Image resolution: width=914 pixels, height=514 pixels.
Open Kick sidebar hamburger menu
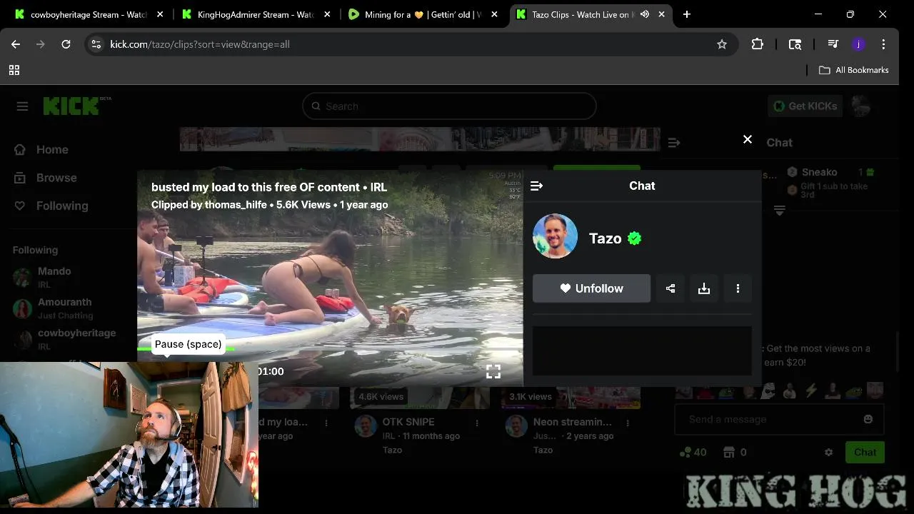(x=22, y=106)
